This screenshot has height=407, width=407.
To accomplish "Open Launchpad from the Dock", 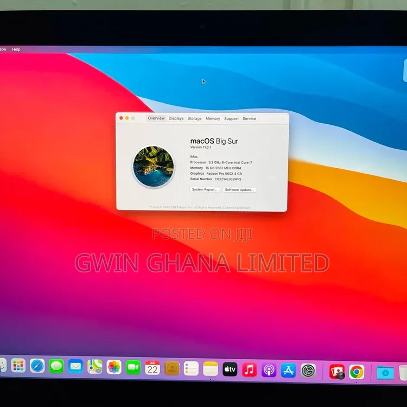I will [x=18, y=365].
